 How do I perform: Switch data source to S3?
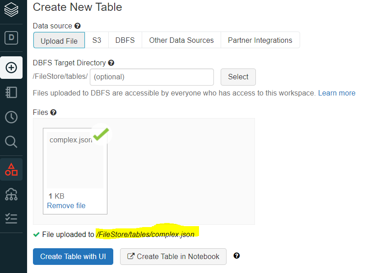click(97, 40)
